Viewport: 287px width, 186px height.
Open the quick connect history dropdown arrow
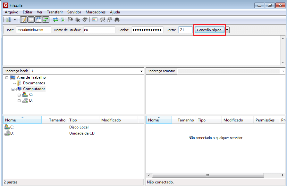click(227, 30)
